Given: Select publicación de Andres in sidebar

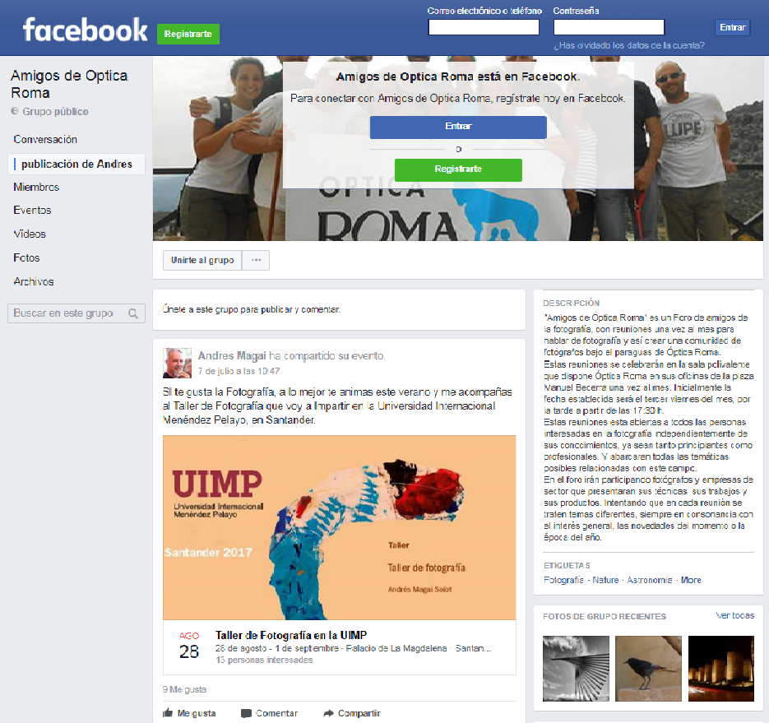Looking at the screenshot, I should click(x=76, y=164).
